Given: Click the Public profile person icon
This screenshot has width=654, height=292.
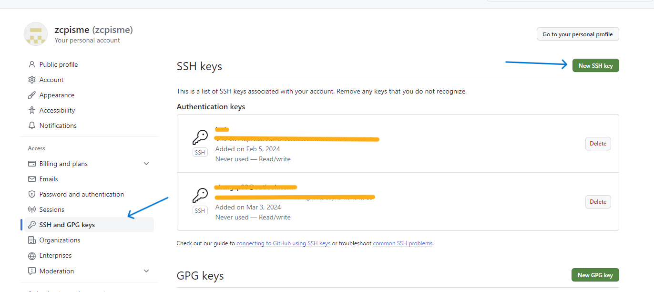Looking at the screenshot, I should [32, 64].
